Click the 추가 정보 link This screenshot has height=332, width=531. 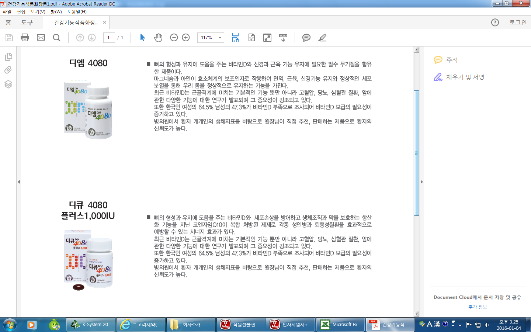pos(478,307)
